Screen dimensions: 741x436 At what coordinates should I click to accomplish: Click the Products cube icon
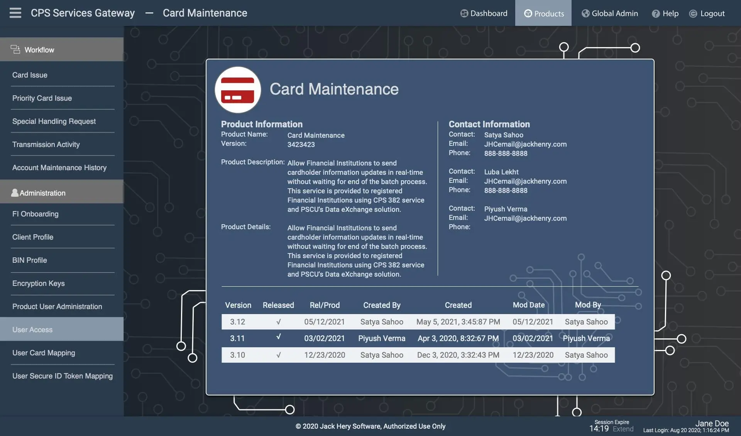coord(528,14)
